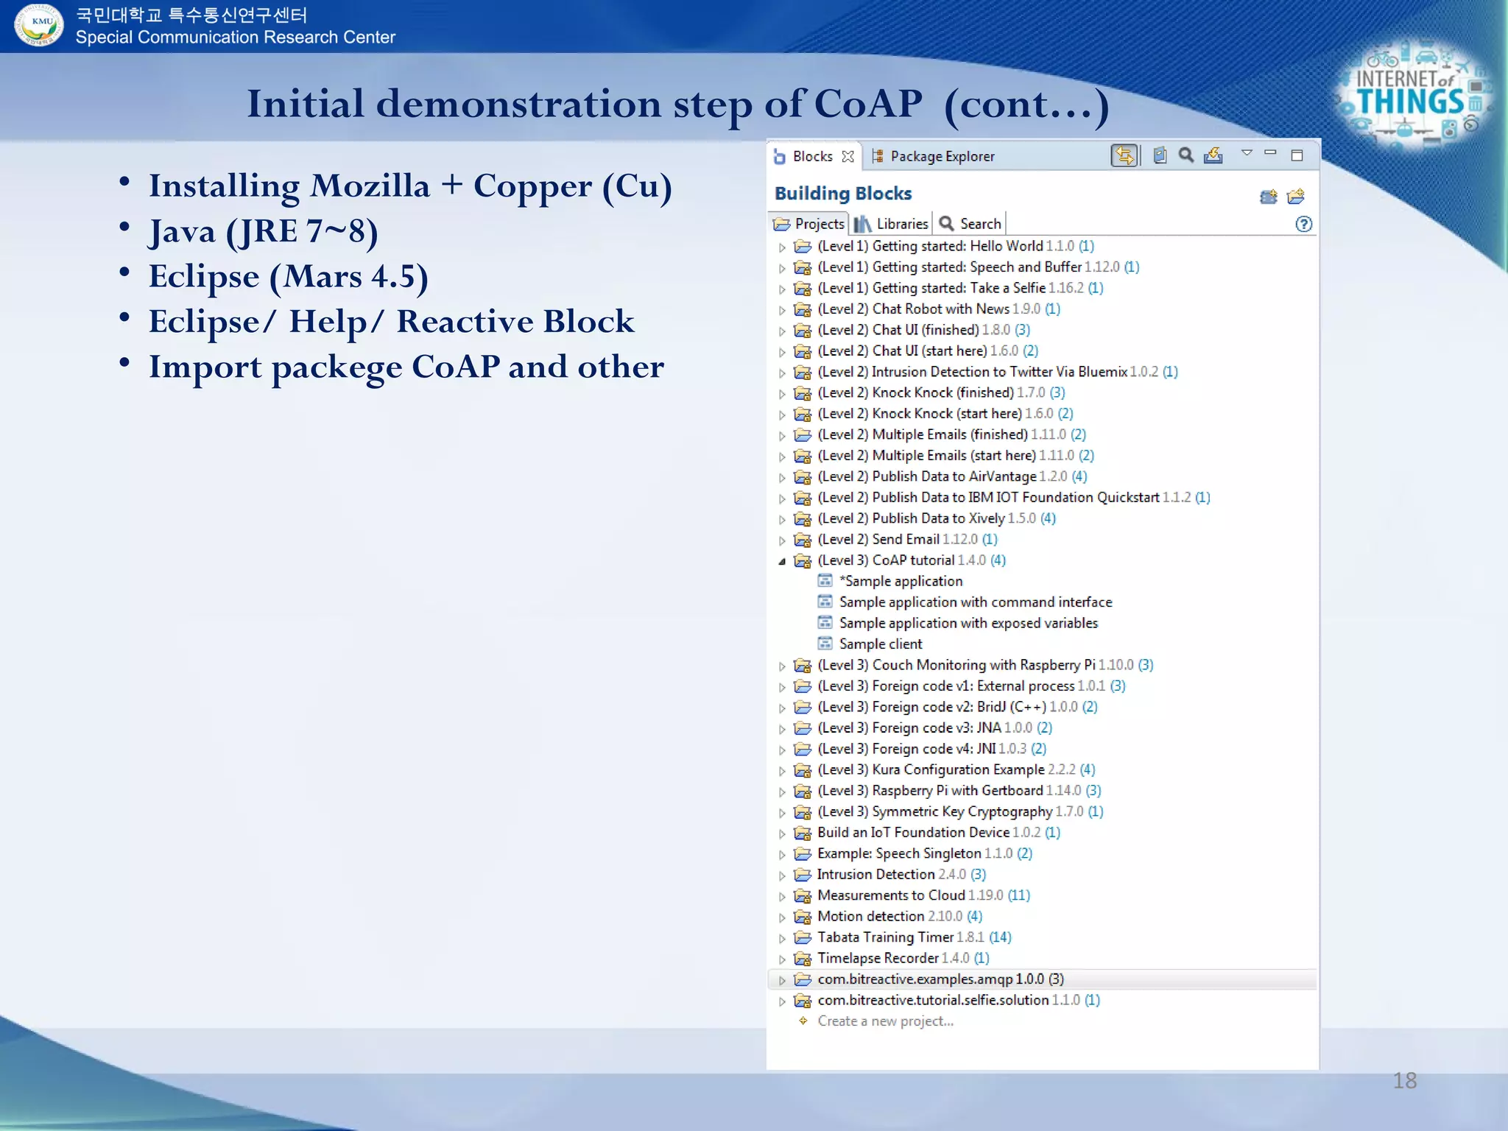
Task: Click block icon of Sample client
Action: pyautogui.click(x=825, y=644)
